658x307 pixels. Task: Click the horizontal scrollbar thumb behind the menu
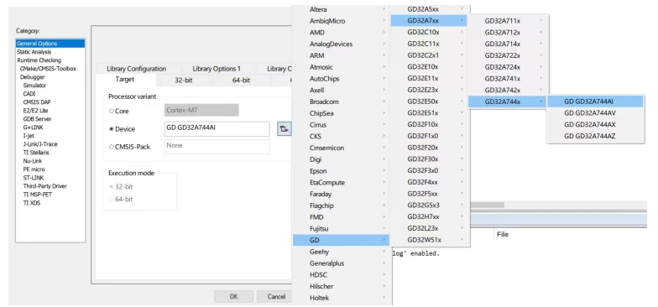(487, 205)
